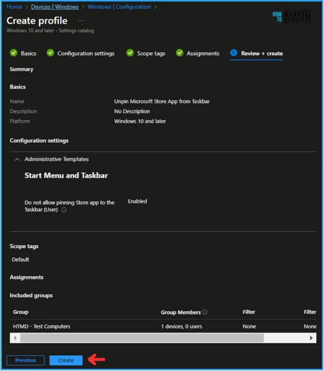
Task: Go to Windows | Configuration breadcrumb
Action: point(119,7)
